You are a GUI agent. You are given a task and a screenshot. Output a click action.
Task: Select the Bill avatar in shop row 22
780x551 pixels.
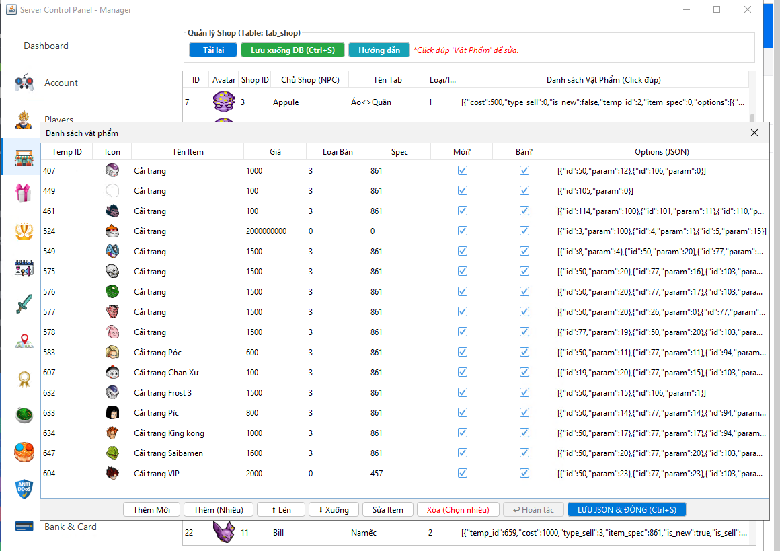(223, 531)
